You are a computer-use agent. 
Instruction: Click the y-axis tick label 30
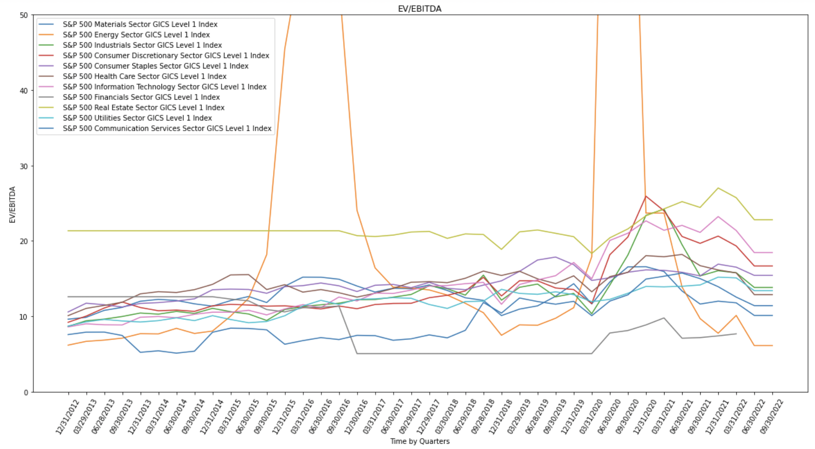[x=24, y=166]
